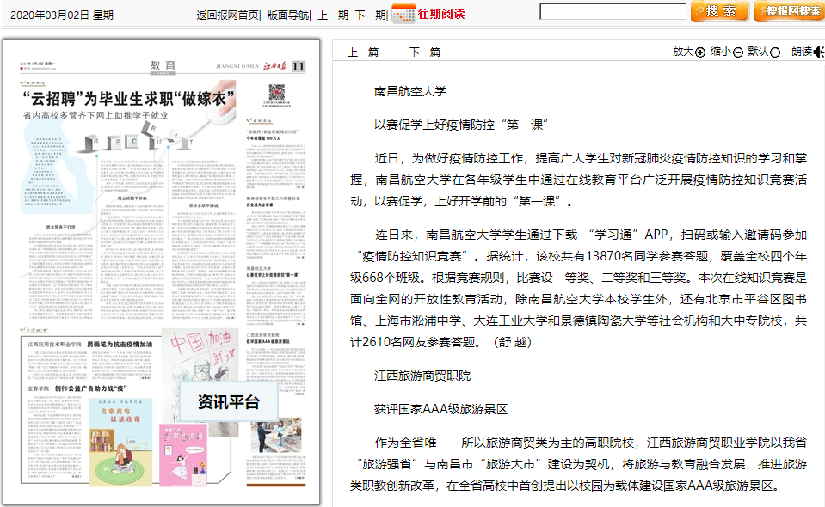Go to previous issue 上一期
825x507 pixels.
point(333,15)
